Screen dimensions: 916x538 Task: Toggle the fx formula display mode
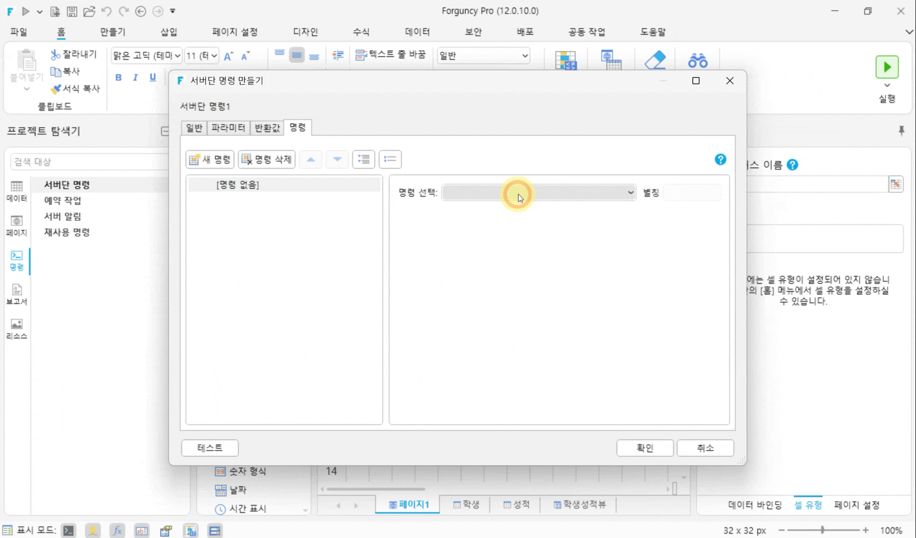[117, 531]
